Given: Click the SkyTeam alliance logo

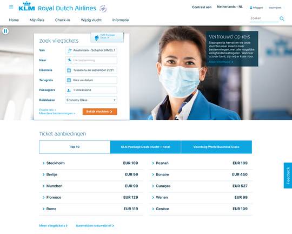Looking at the screenshot, I should 103,9.
